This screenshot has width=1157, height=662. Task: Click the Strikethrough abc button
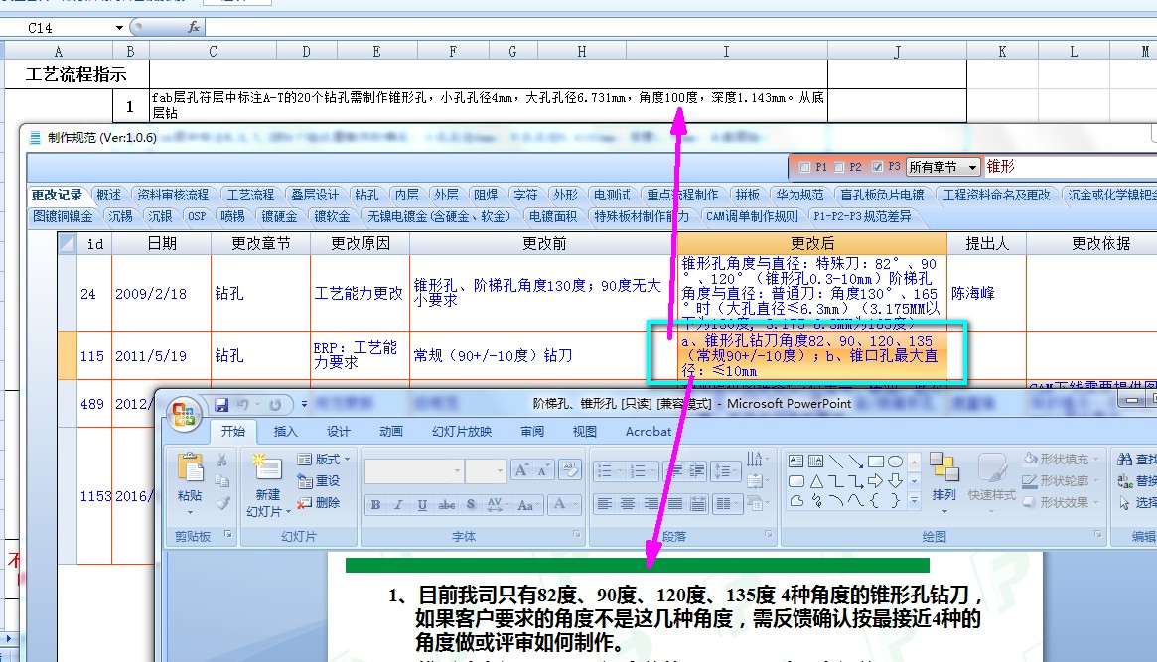coord(447,505)
